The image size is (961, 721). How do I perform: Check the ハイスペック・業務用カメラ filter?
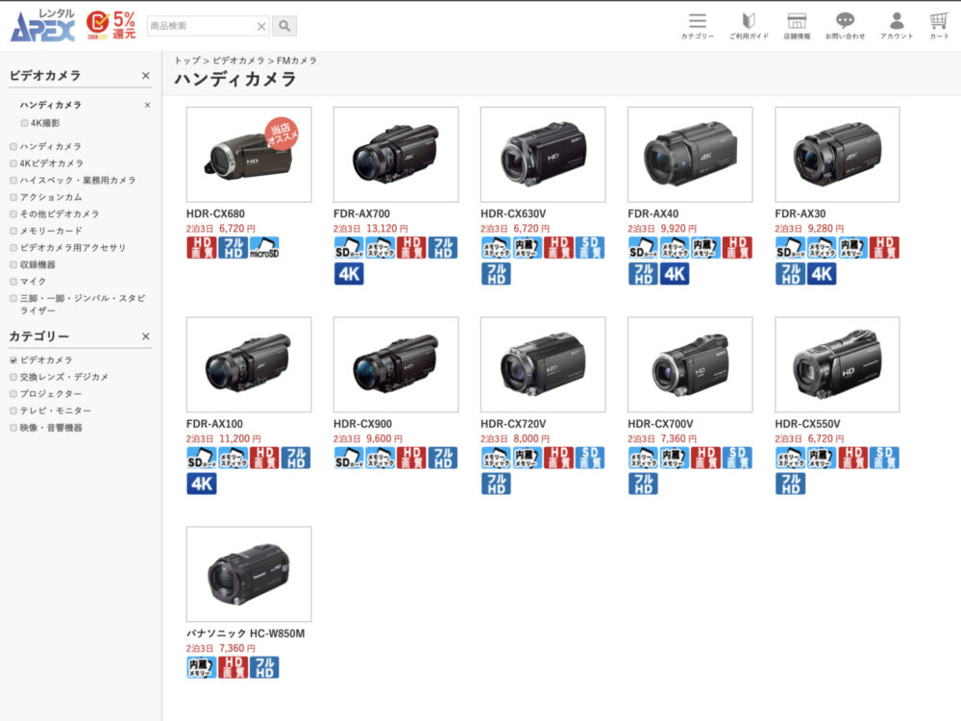pos(13,181)
